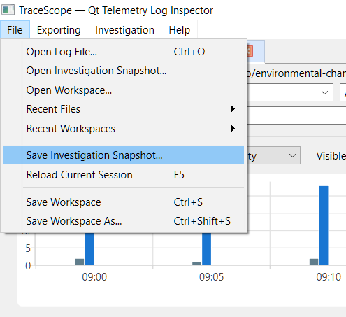Click the blue bar at 09:00

tap(89, 248)
